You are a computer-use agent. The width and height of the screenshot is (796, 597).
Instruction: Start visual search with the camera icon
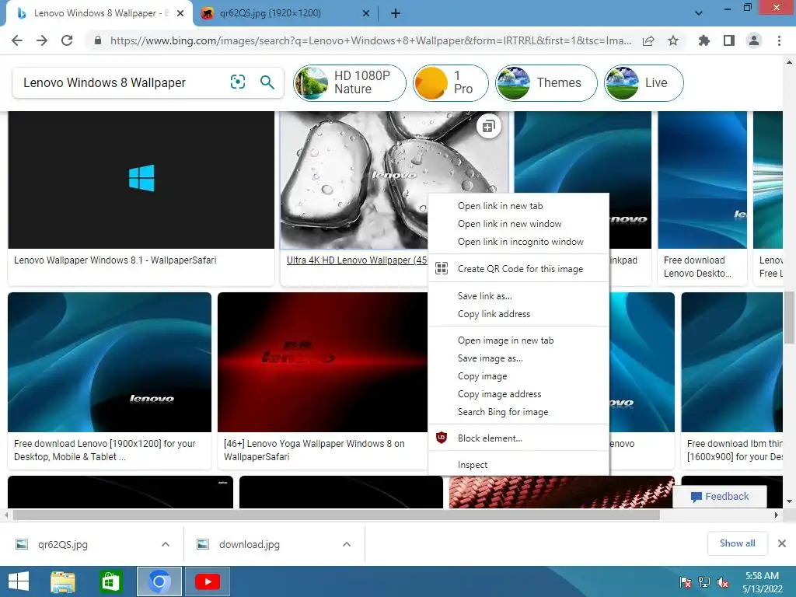click(238, 82)
